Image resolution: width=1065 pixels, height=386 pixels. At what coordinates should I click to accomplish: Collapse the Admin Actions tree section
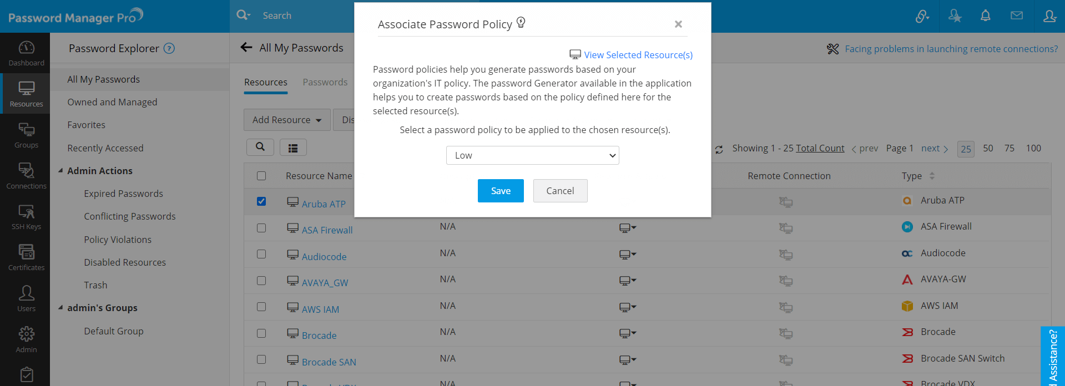click(60, 171)
